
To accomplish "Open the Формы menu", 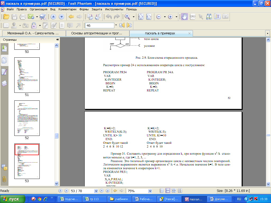I will 84,9.
